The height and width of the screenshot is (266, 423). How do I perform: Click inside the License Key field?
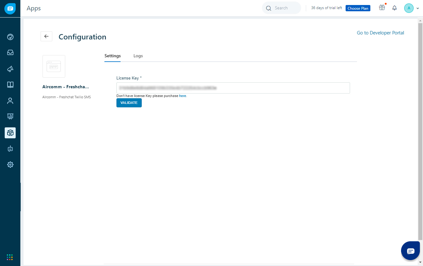233,88
